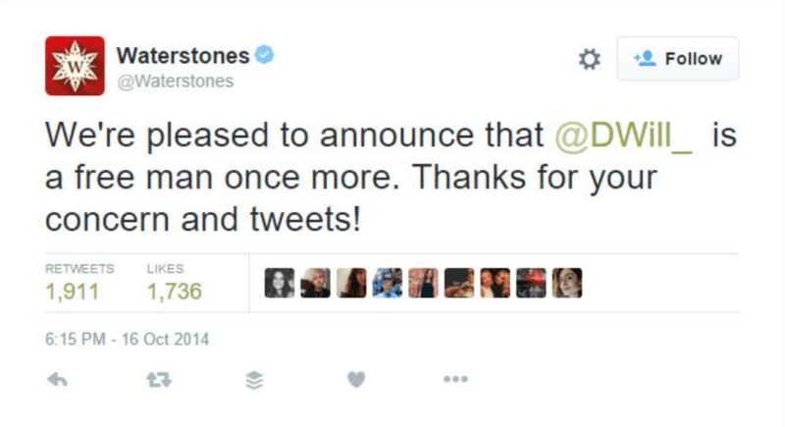
Task: Click the first liker avatar thumbnail
Action: [x=279, y=283]
